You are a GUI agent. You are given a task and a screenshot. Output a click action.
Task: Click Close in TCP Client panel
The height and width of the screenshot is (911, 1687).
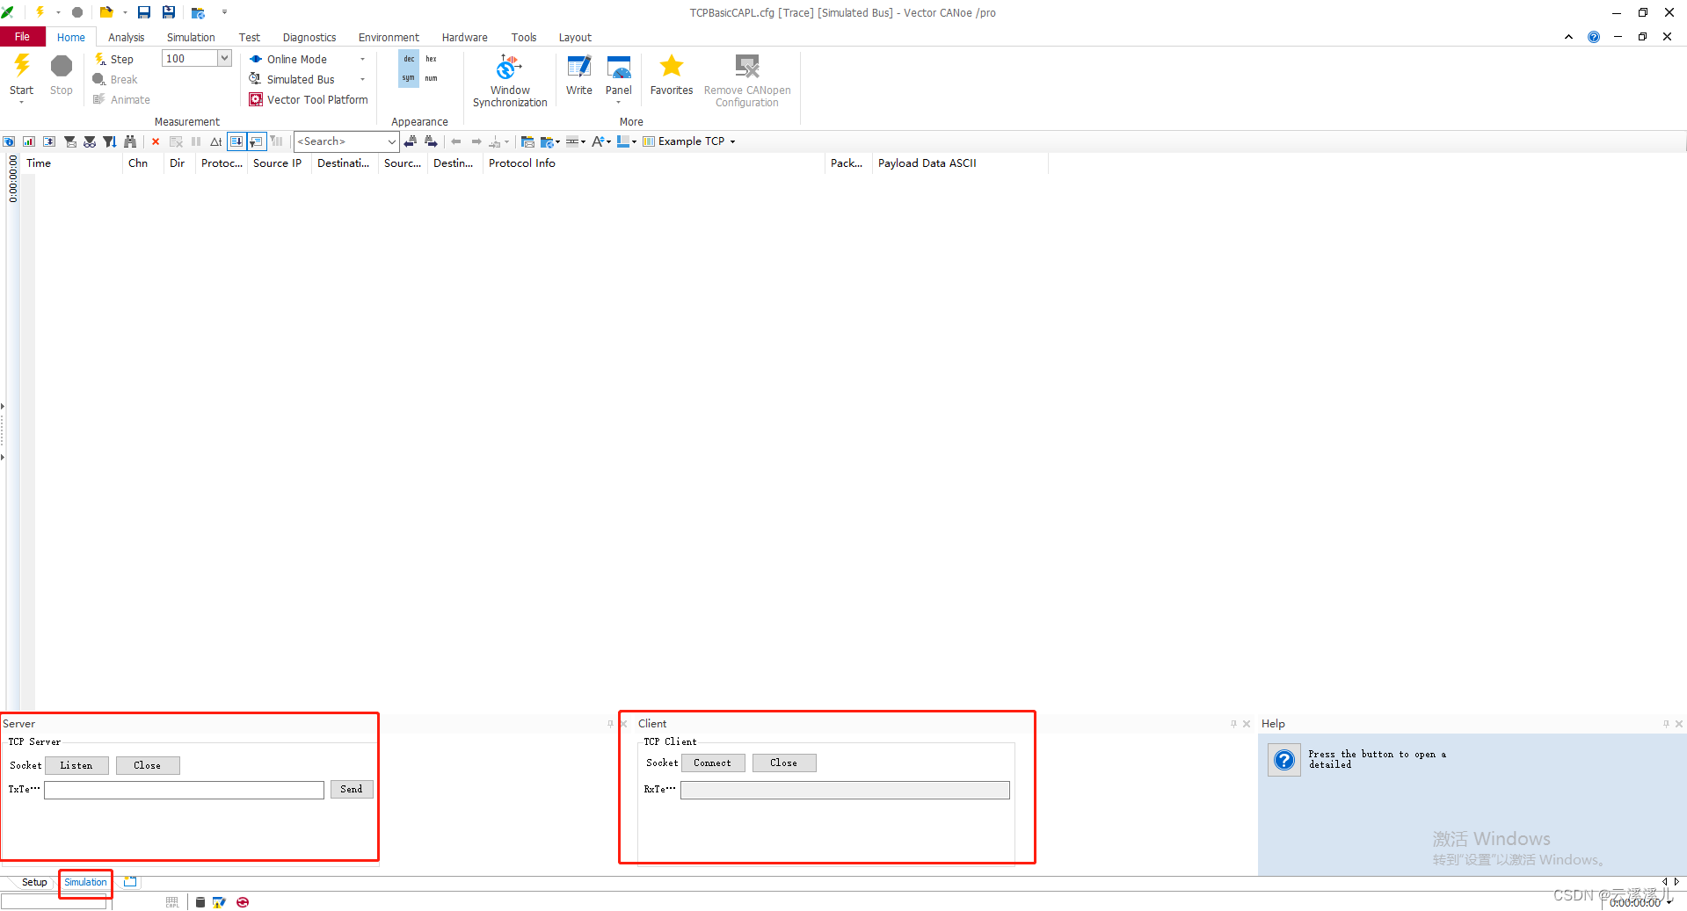point(784,763)
